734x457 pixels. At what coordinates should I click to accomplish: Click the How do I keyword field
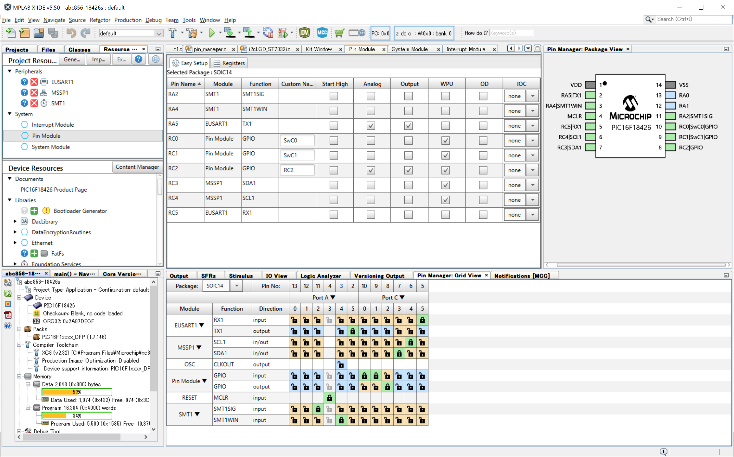click(511, 33)
